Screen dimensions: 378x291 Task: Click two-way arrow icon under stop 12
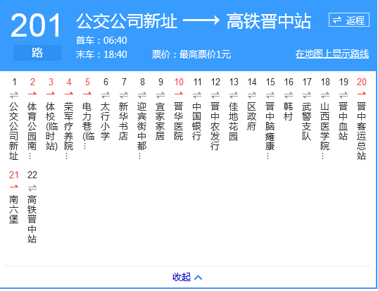pyautogui.click(x=215, y=95)
